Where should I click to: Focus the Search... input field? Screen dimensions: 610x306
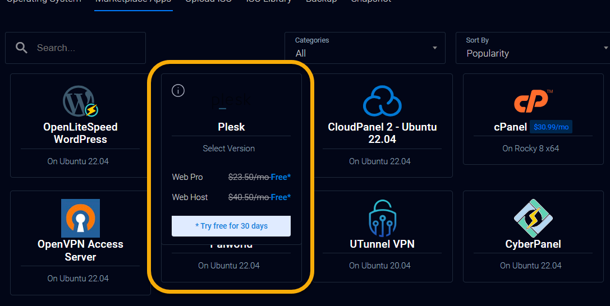[75, 48]
